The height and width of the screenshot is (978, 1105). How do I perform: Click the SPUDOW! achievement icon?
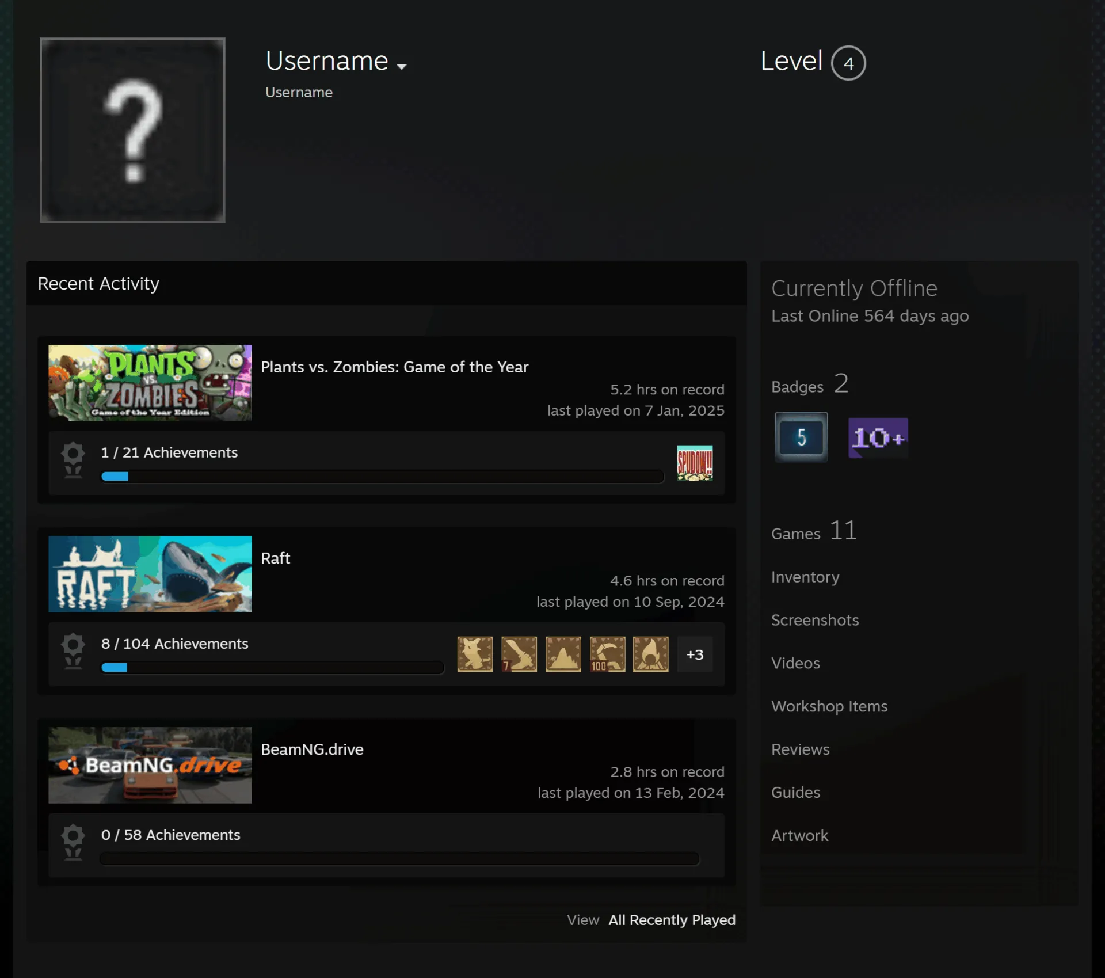(695, 463)
